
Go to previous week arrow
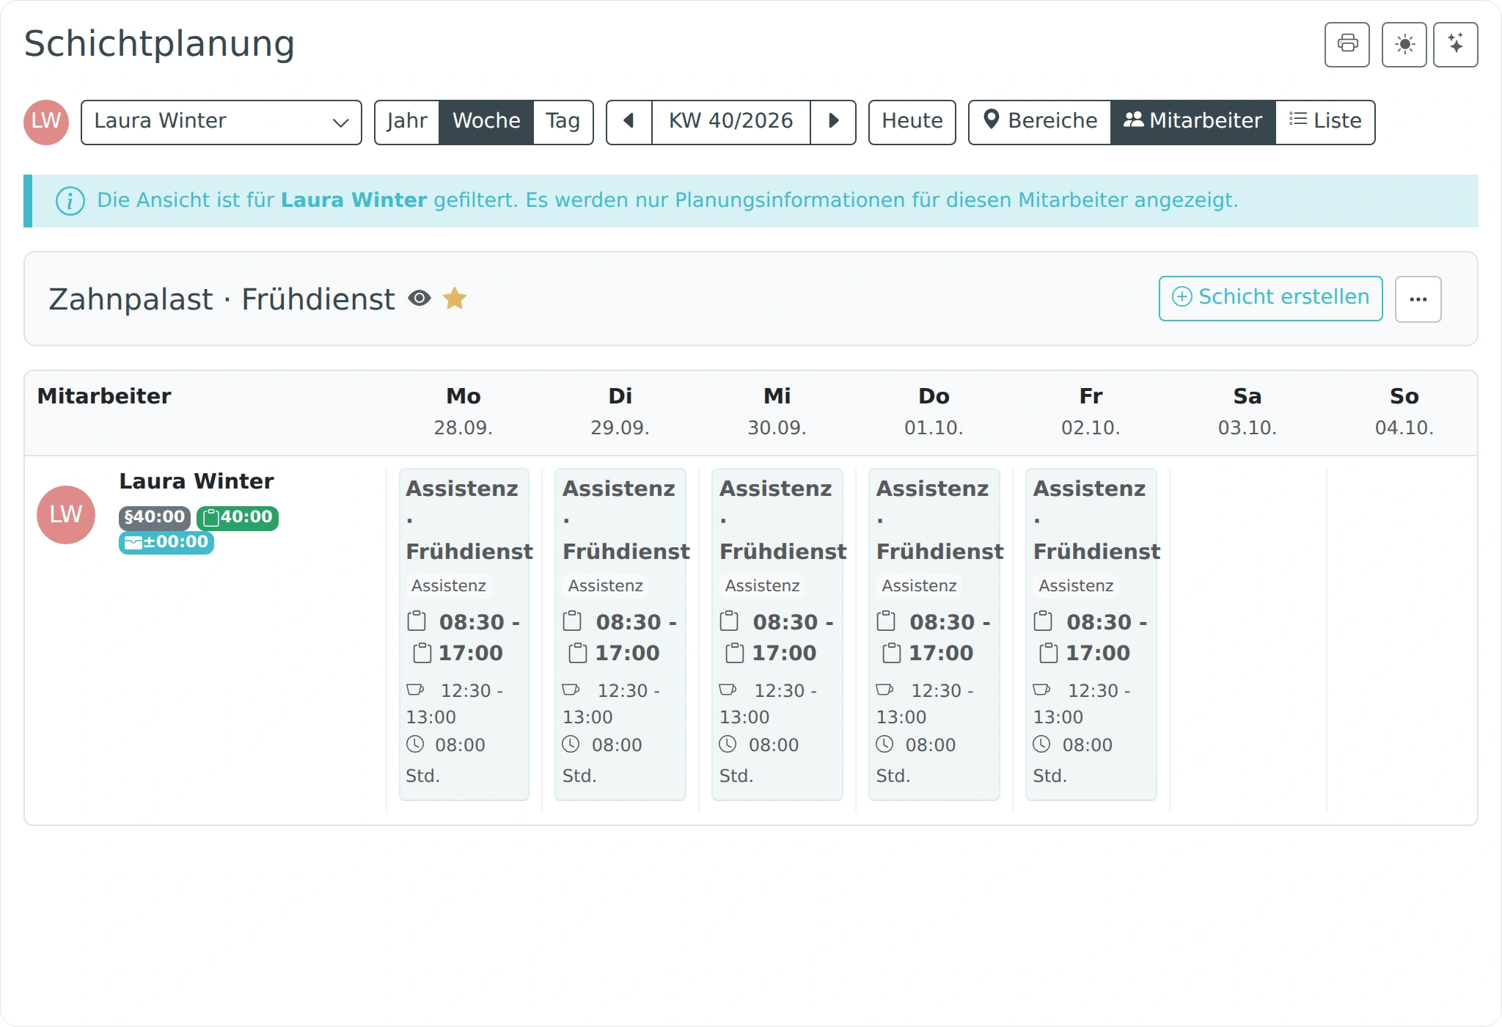coord(629,122)
